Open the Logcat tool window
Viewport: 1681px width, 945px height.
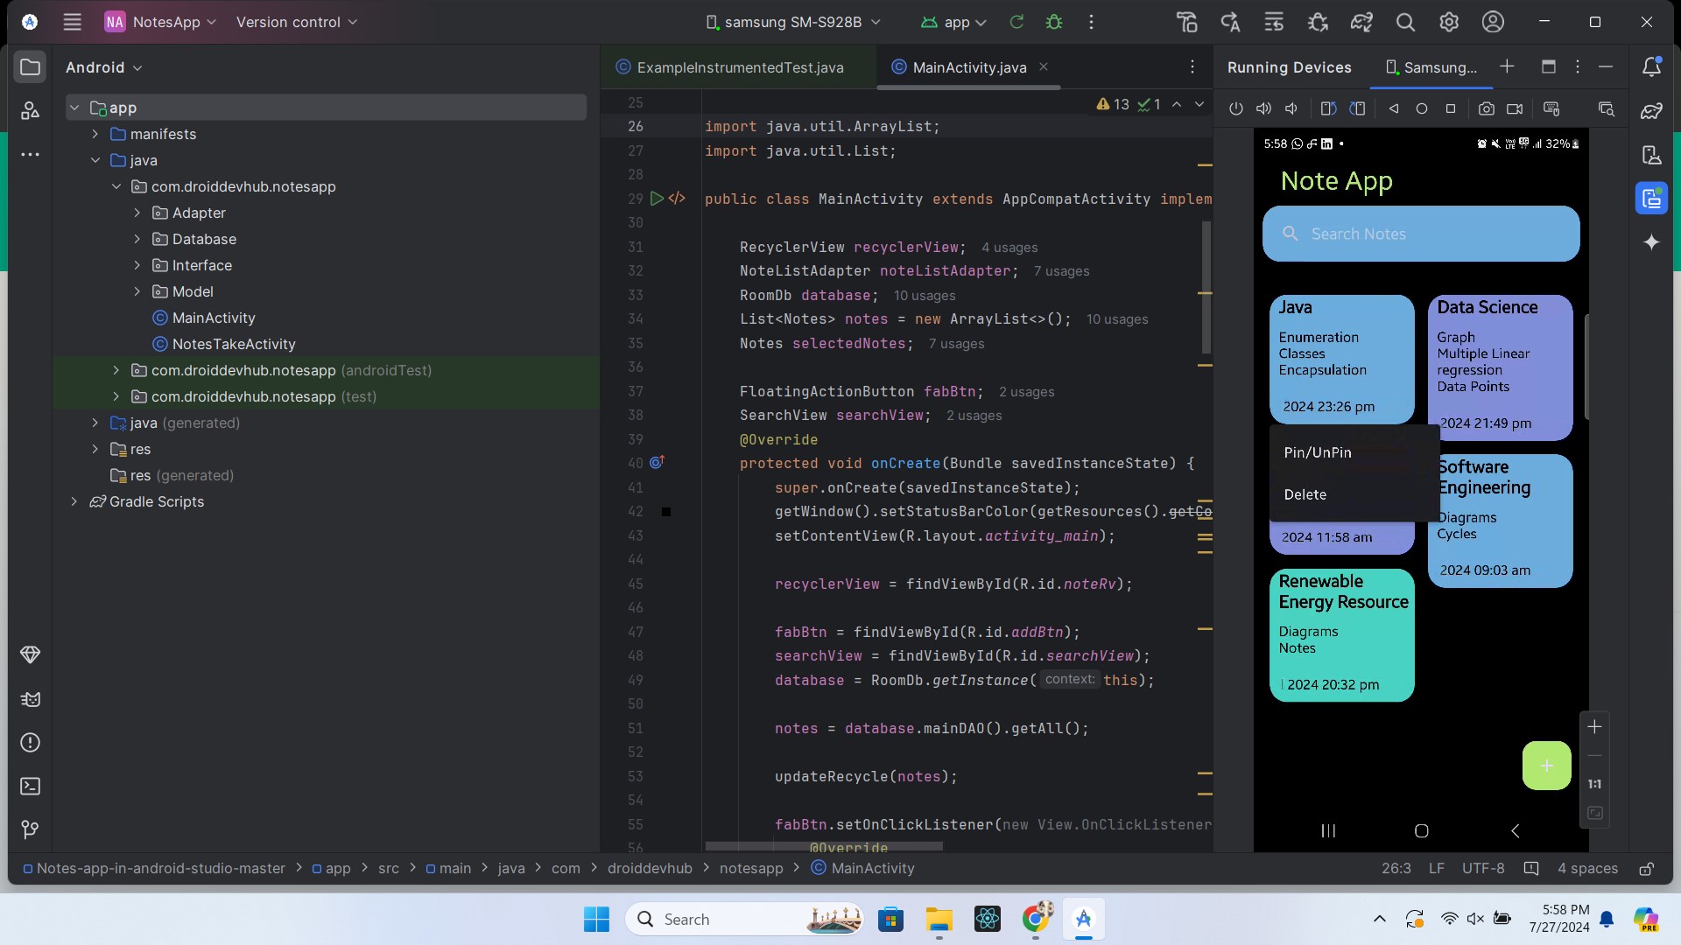30,699
